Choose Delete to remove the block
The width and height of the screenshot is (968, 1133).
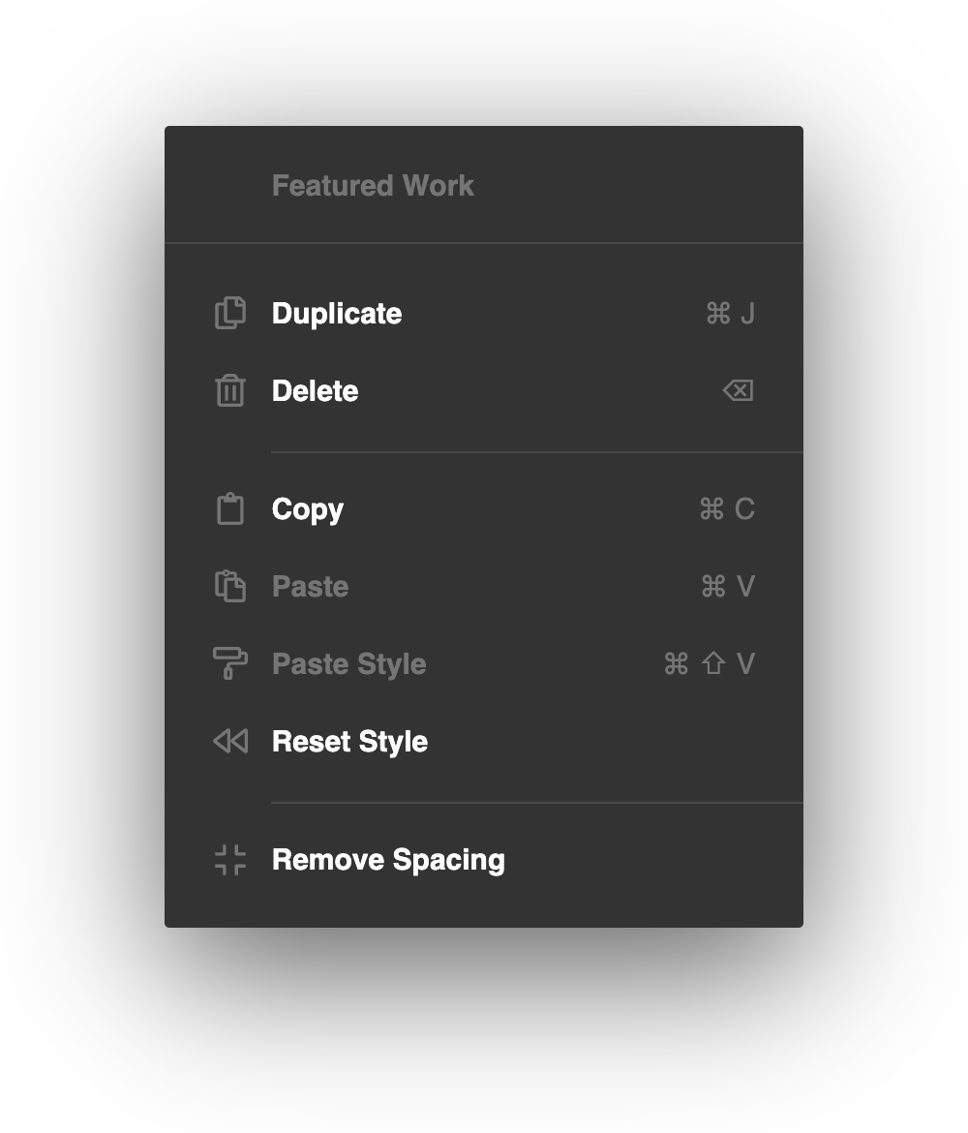coord(315,390)
